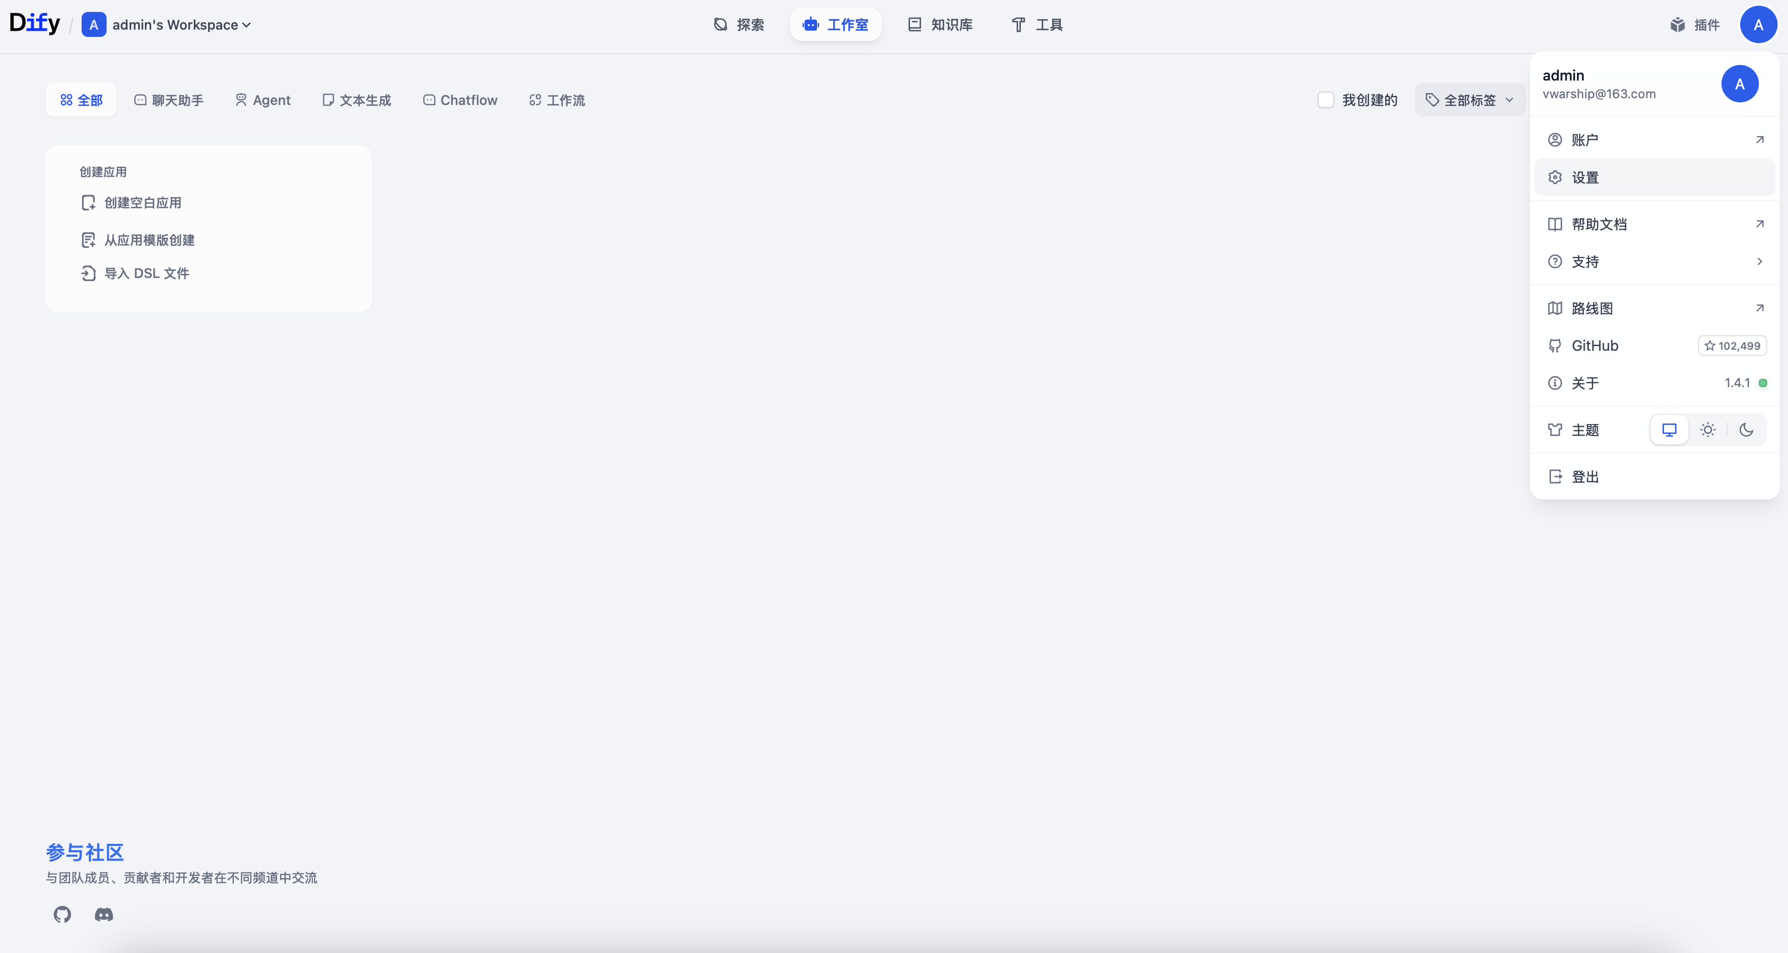This screenshot has height=953, width=1788.
Task: Switch theme to light mode sun
Action: 1707,430
